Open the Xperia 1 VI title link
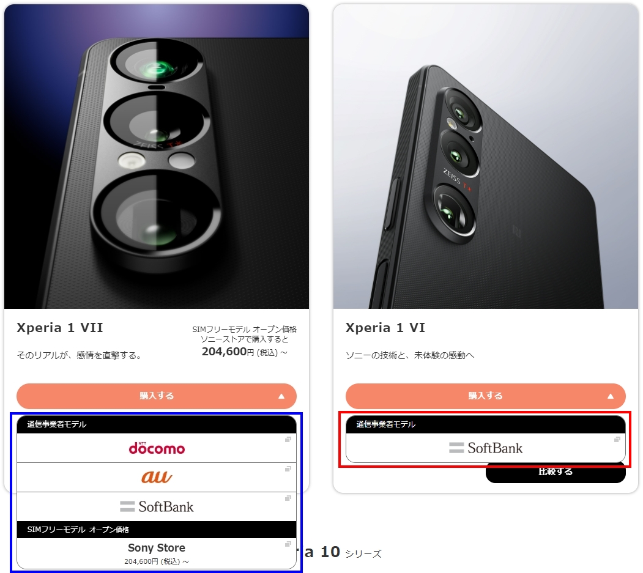Screen dimensions: 643x573 click(x=385, y=328)
